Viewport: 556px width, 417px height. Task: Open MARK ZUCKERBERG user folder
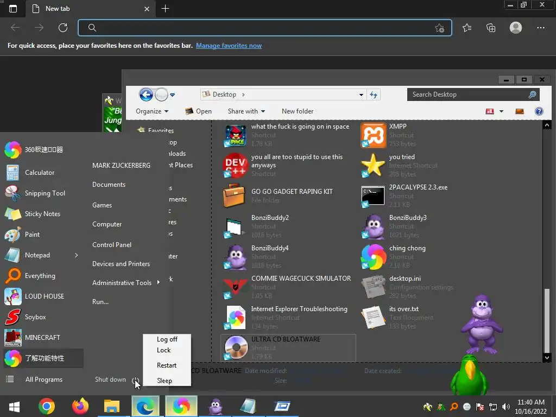pos(121,166)
